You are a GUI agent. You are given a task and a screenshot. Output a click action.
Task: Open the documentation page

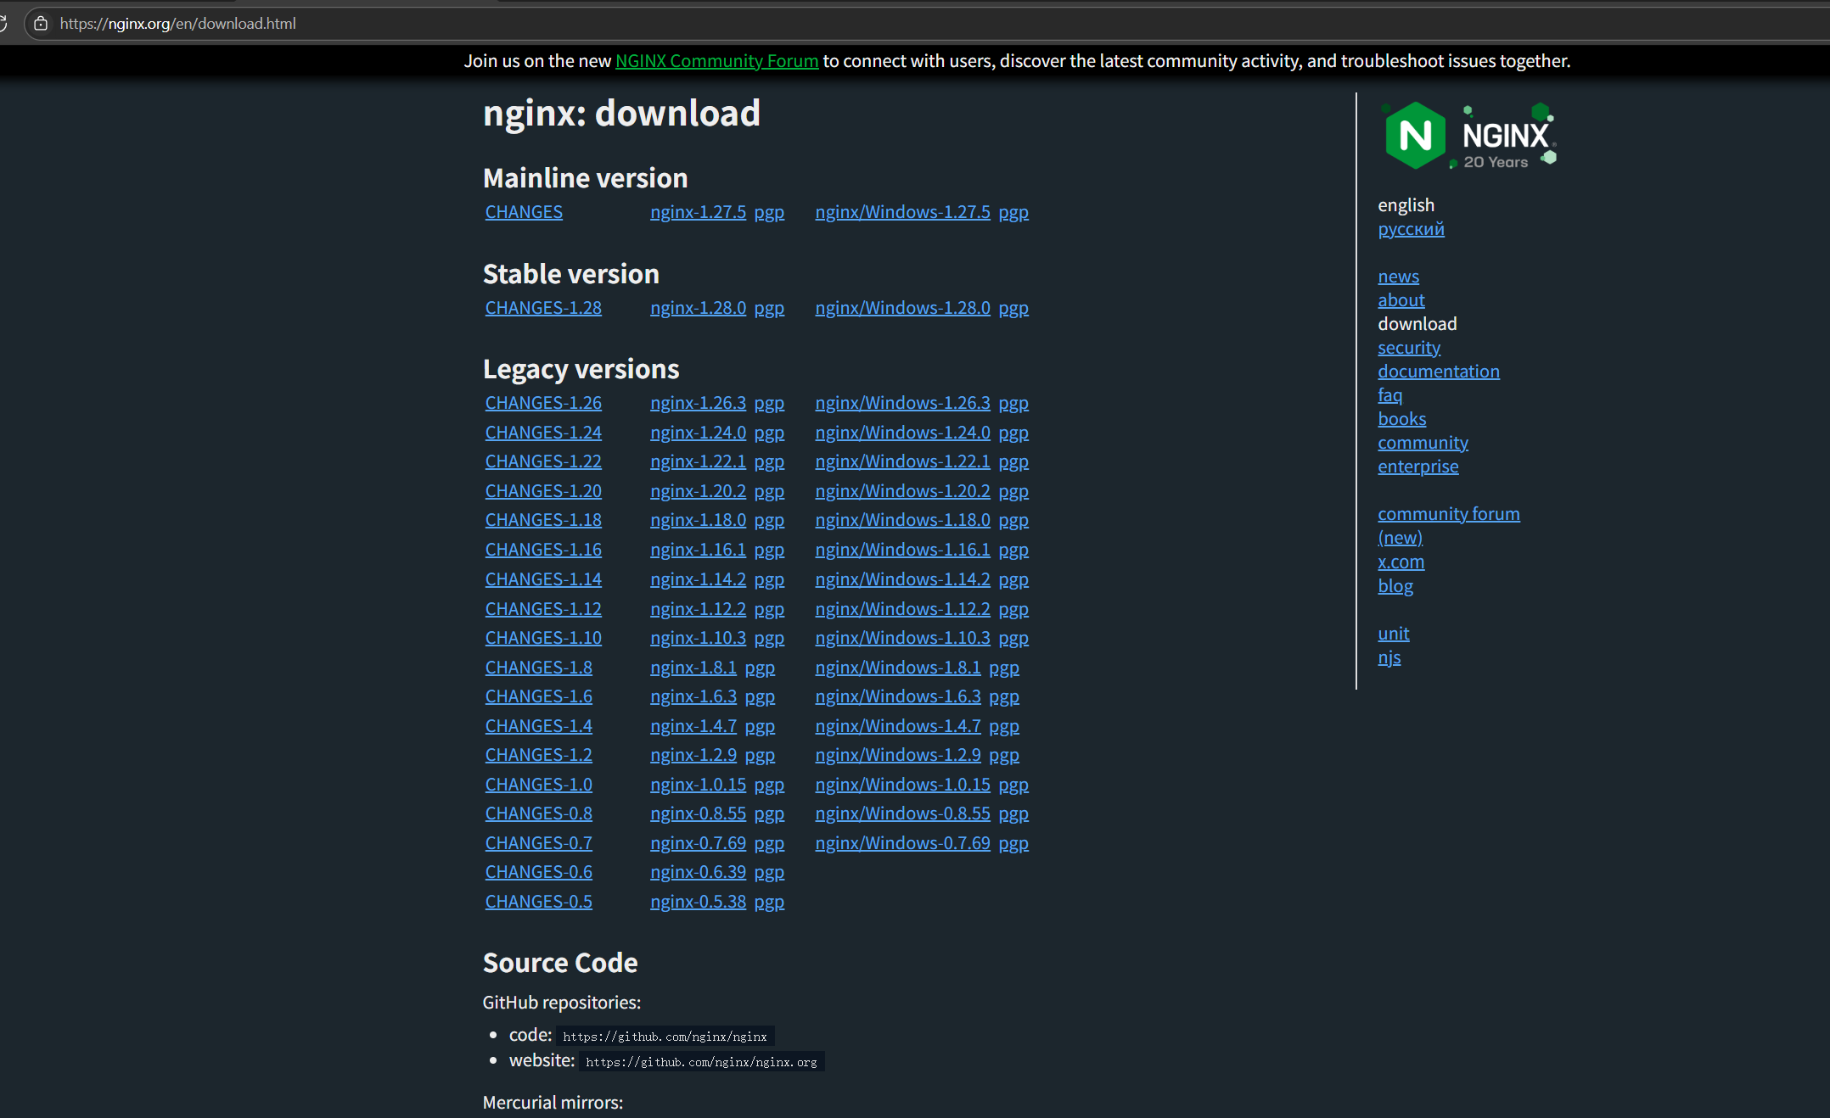(x=1438, y=372)
